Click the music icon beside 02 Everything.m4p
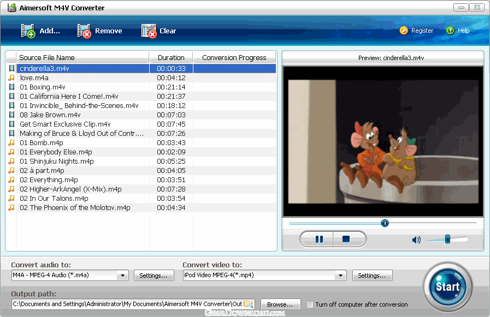Viewport: 490px width, 317px height. [x=11, y=180]
